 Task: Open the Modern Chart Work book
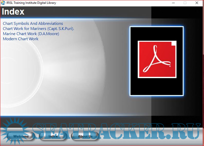click(x=21, y=39)
